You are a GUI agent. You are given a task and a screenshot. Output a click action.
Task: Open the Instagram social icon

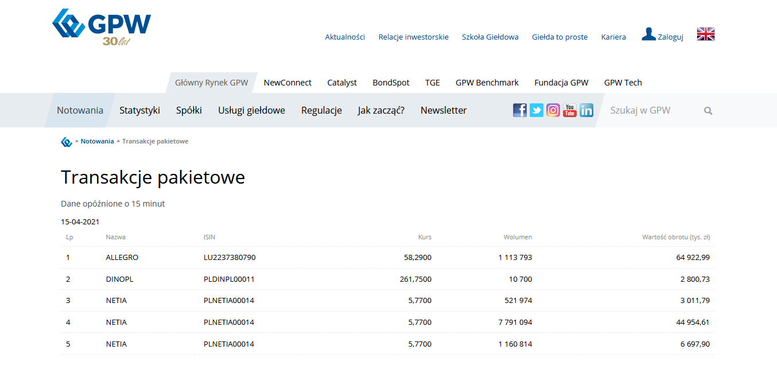[x=553, y=110]
